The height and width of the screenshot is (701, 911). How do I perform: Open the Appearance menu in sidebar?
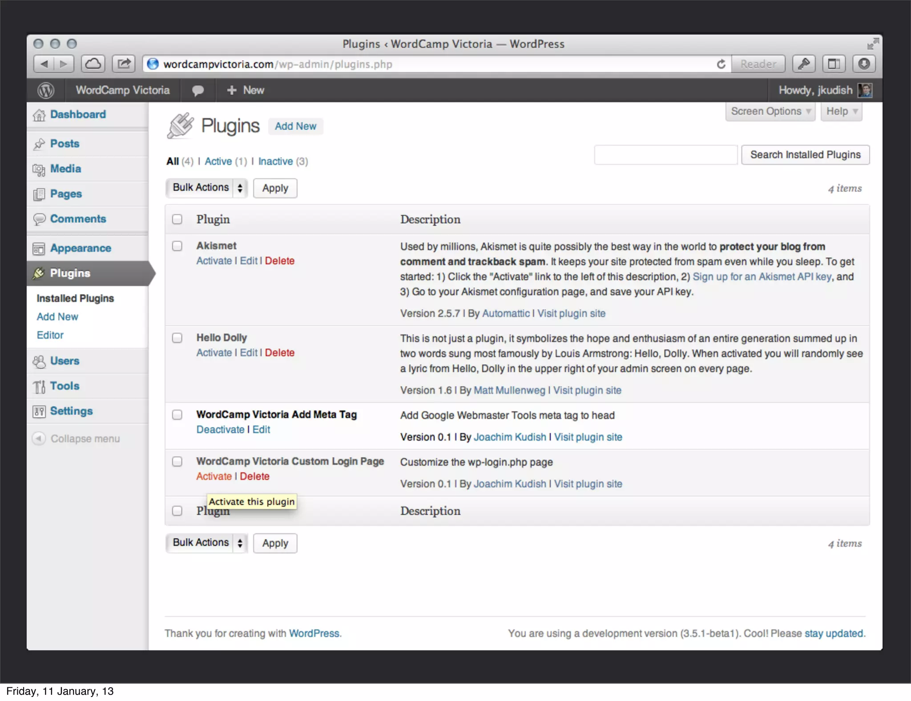81,248
